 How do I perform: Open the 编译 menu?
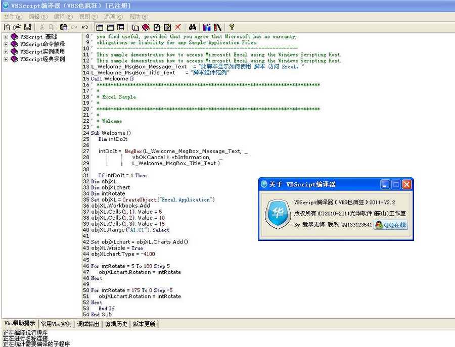63,17
